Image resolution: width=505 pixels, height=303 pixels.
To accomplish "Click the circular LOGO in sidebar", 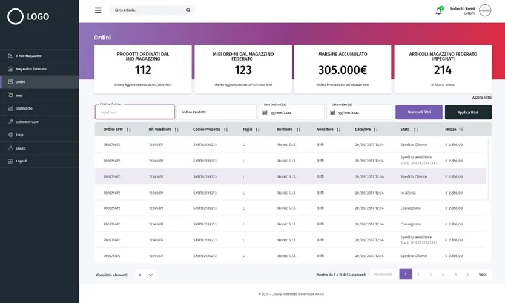I will coord(16,16).
